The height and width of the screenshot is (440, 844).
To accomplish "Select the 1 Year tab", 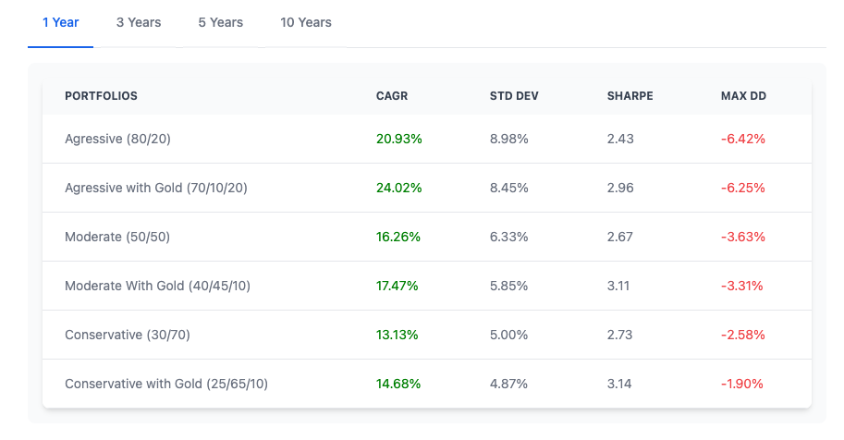I will 60,22.
